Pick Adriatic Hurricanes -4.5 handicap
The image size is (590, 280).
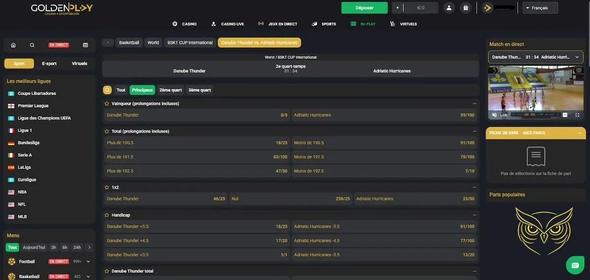[384, 241]
